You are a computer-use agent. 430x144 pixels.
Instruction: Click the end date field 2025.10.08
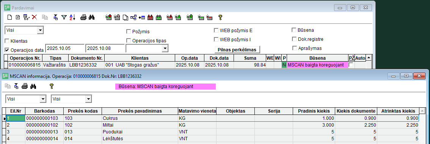click(105, 48)
